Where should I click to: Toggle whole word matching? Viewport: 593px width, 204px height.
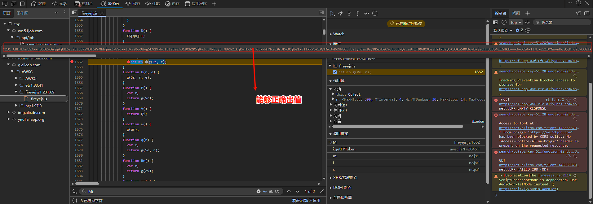(271, 191)
